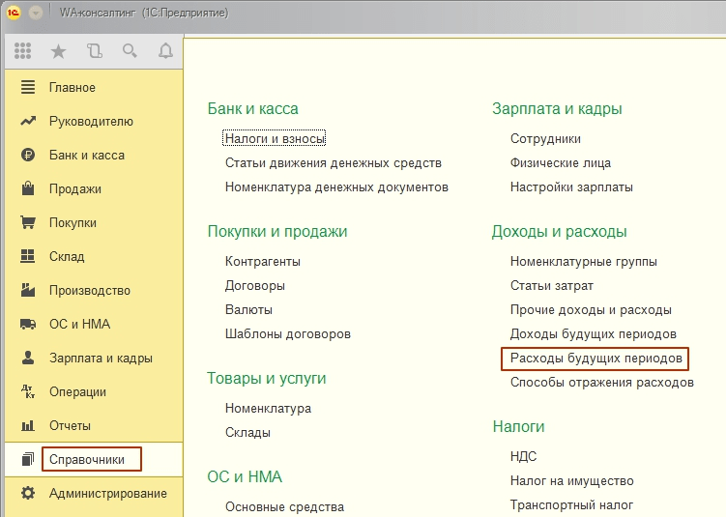Screen dimensions: 726x517
Task: Click the ruble icon for Банк и касса
Action: point(28,155)
